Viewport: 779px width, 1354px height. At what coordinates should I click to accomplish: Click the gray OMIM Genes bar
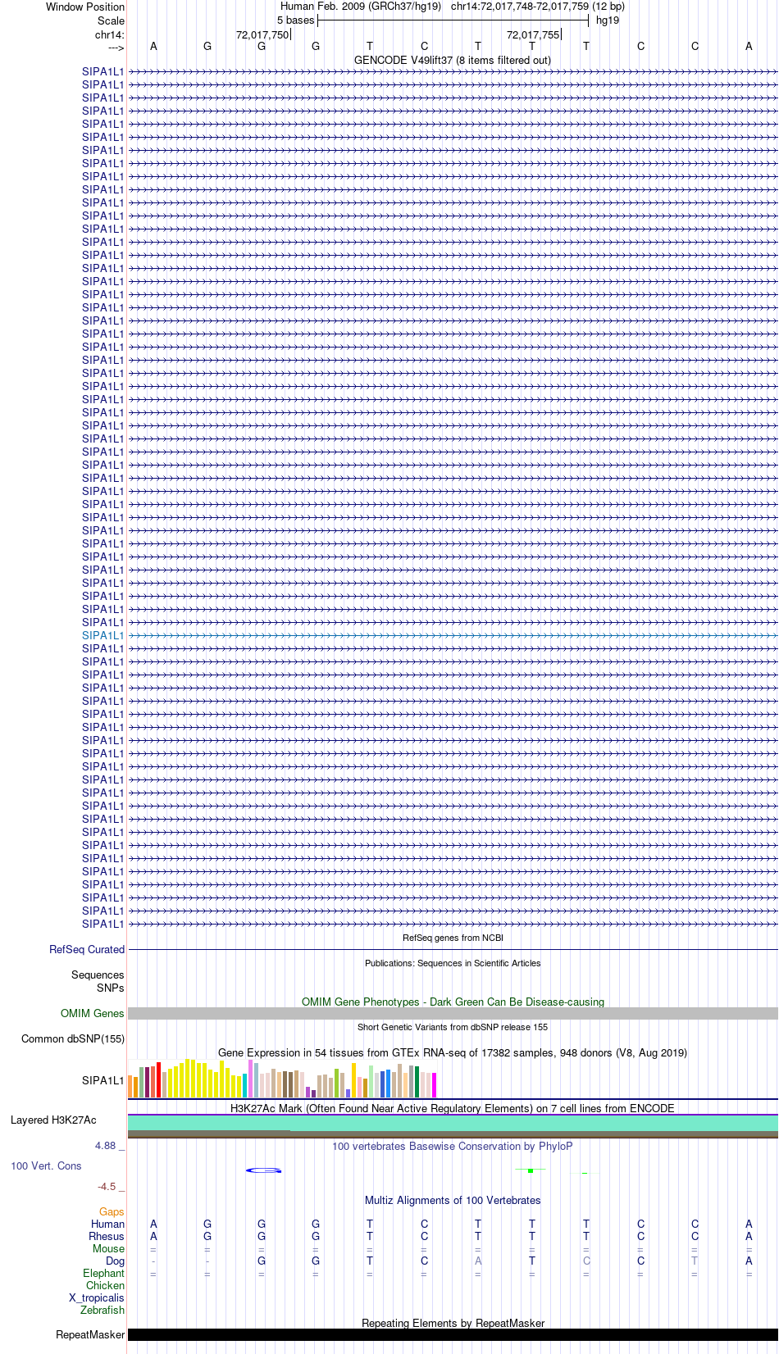(x=453, y=1013)
